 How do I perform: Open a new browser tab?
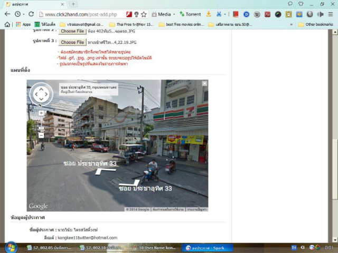(x=73, y=4)
